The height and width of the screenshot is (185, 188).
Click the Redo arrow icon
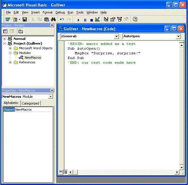click(69, 19)
